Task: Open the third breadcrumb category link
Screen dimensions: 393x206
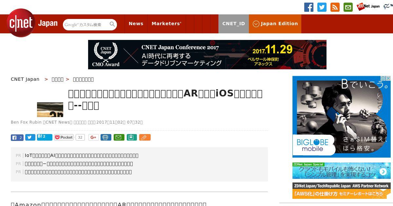Action: [83, 79]
